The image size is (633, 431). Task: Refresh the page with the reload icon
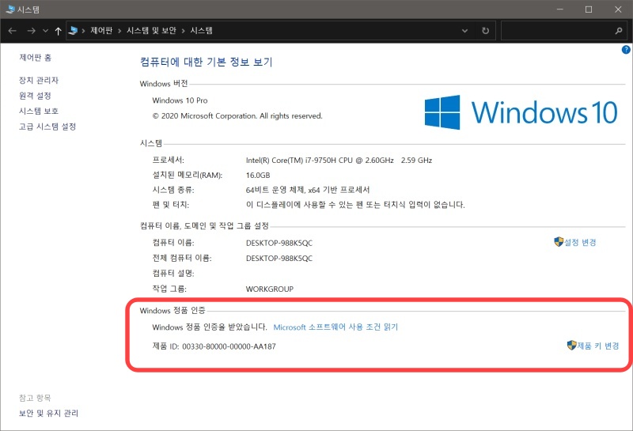coord(485,31)
